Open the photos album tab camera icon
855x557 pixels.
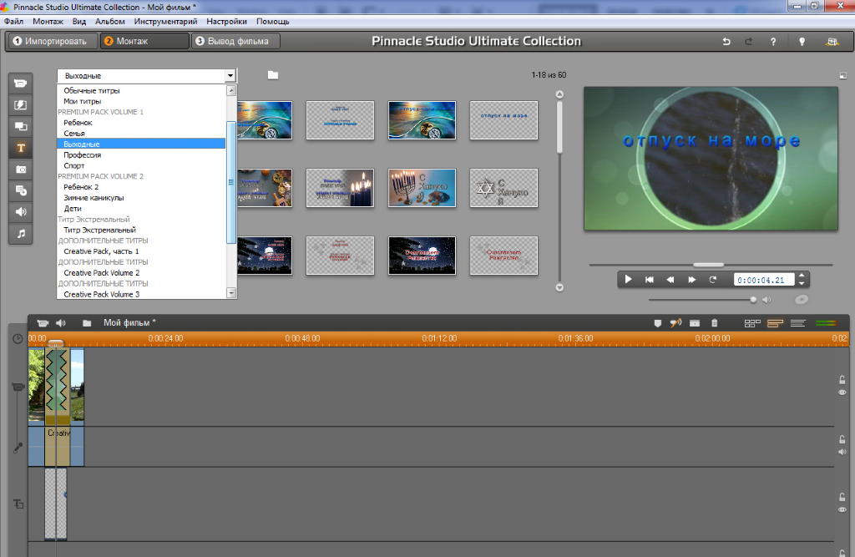pyautogui.click(x=21, y=170)
